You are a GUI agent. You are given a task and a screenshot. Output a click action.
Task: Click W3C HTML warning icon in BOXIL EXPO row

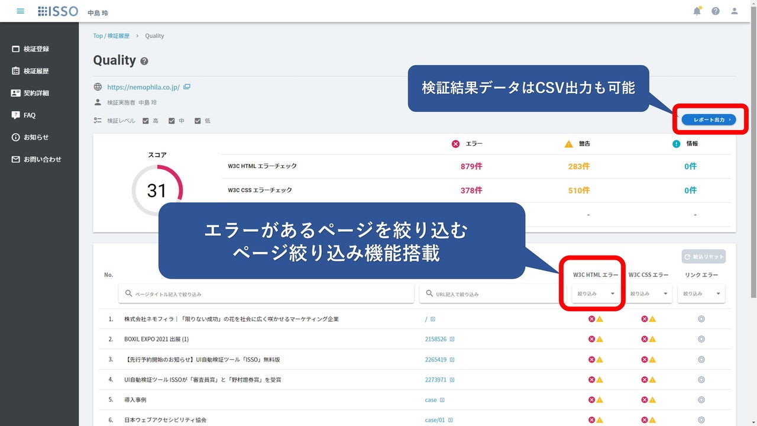tap(600, 340)
